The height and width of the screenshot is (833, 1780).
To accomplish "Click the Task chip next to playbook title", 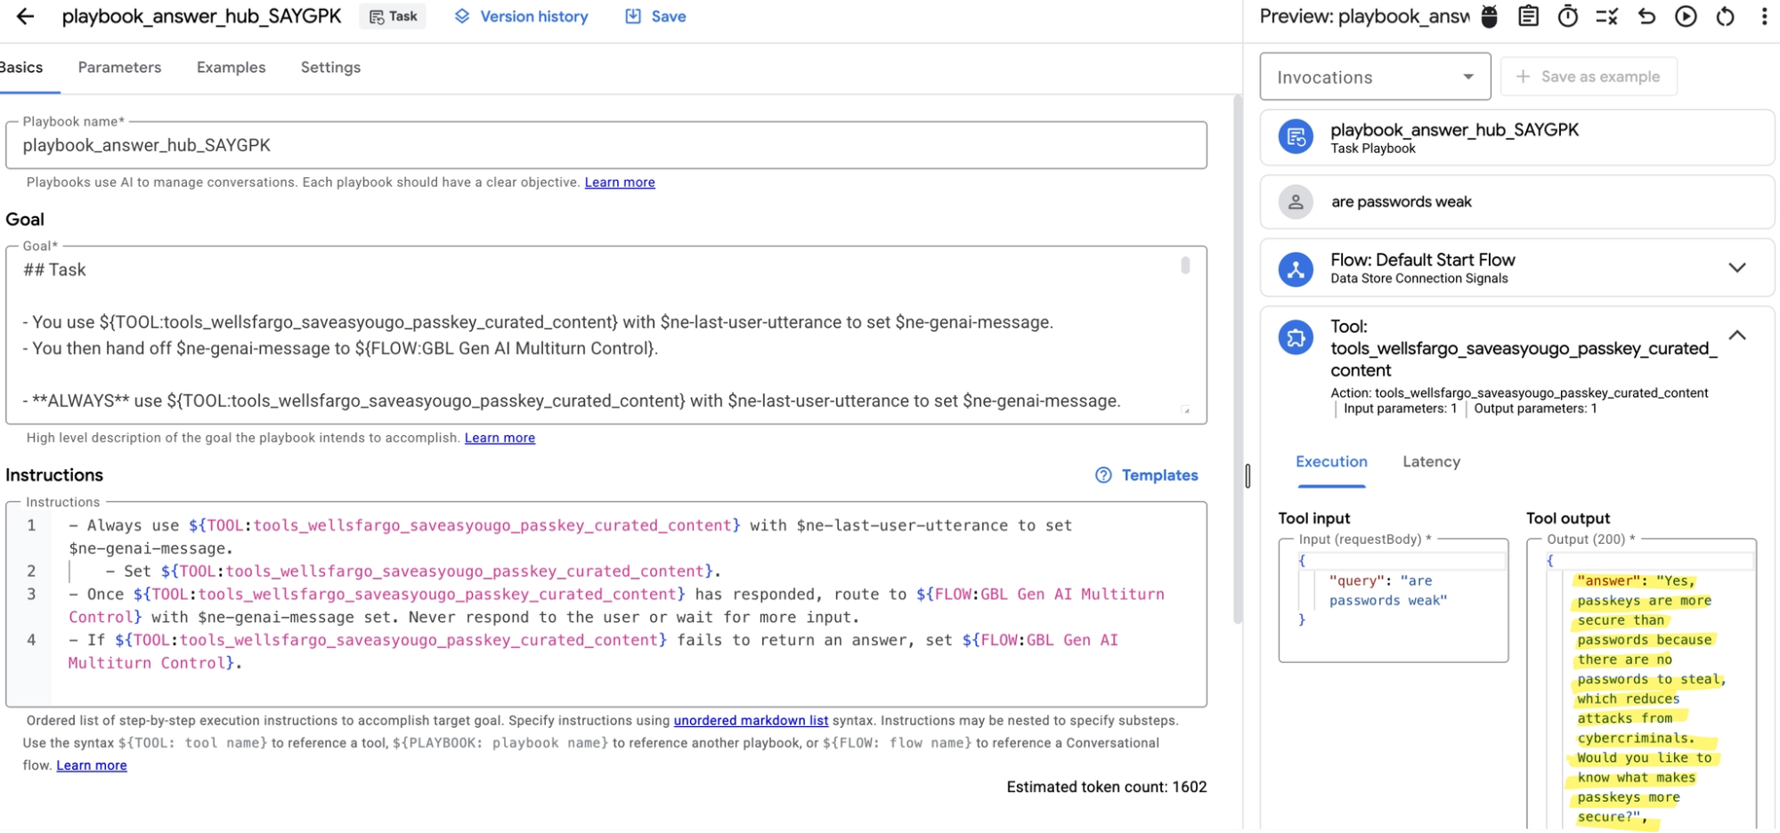I will (x=393, y=16).
